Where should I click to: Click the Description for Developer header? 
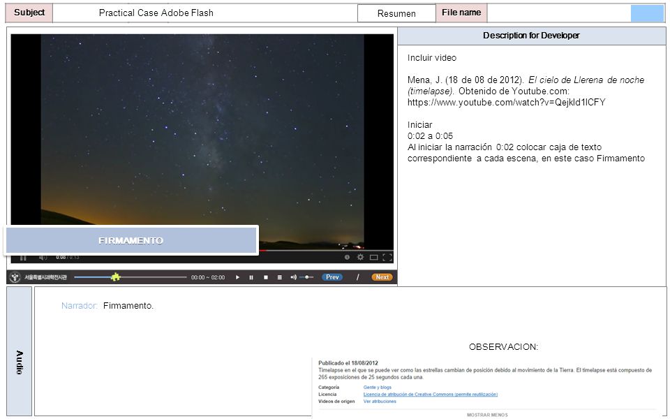click(531, 36)
